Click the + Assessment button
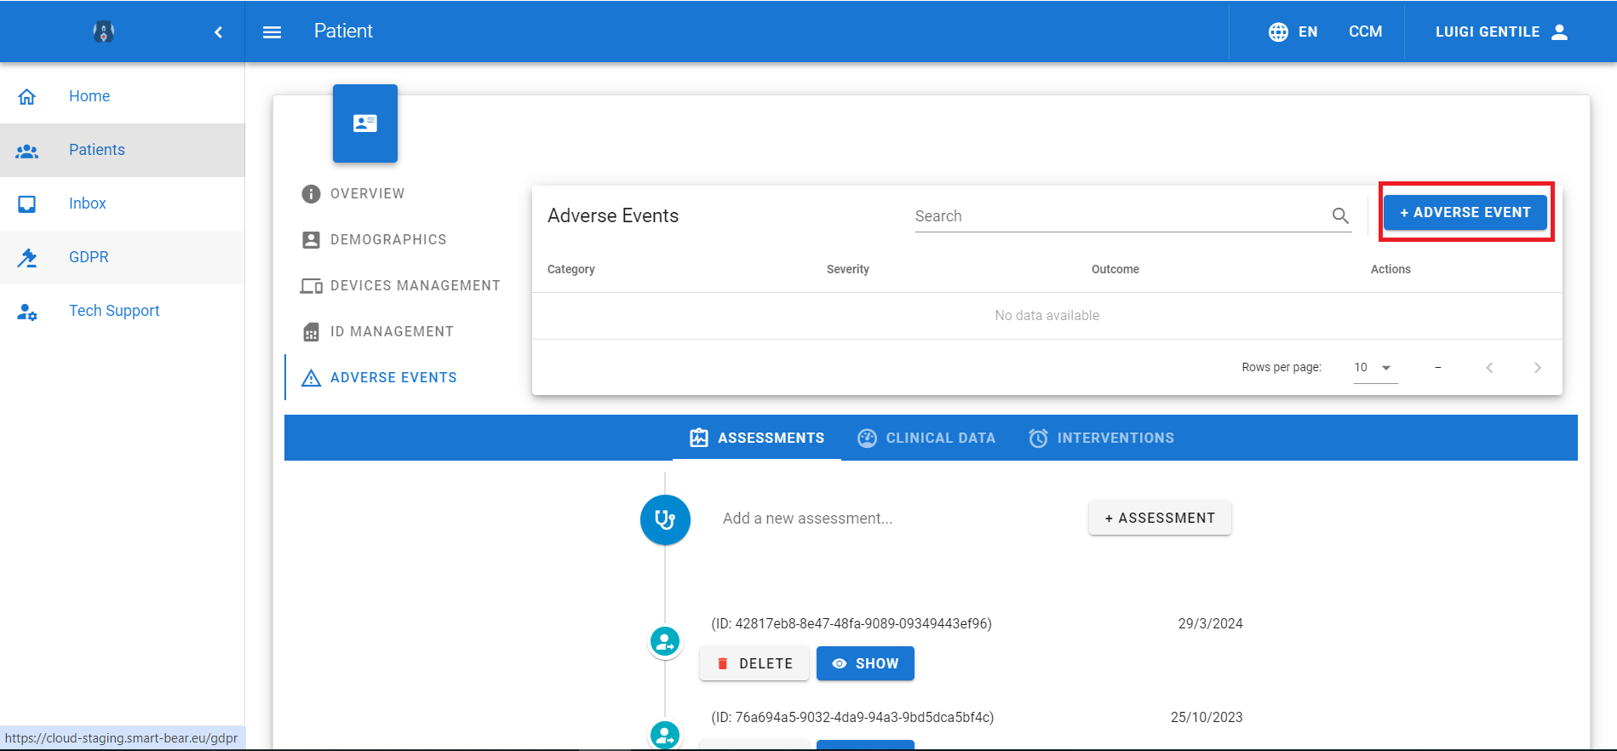 (1160, 518)
